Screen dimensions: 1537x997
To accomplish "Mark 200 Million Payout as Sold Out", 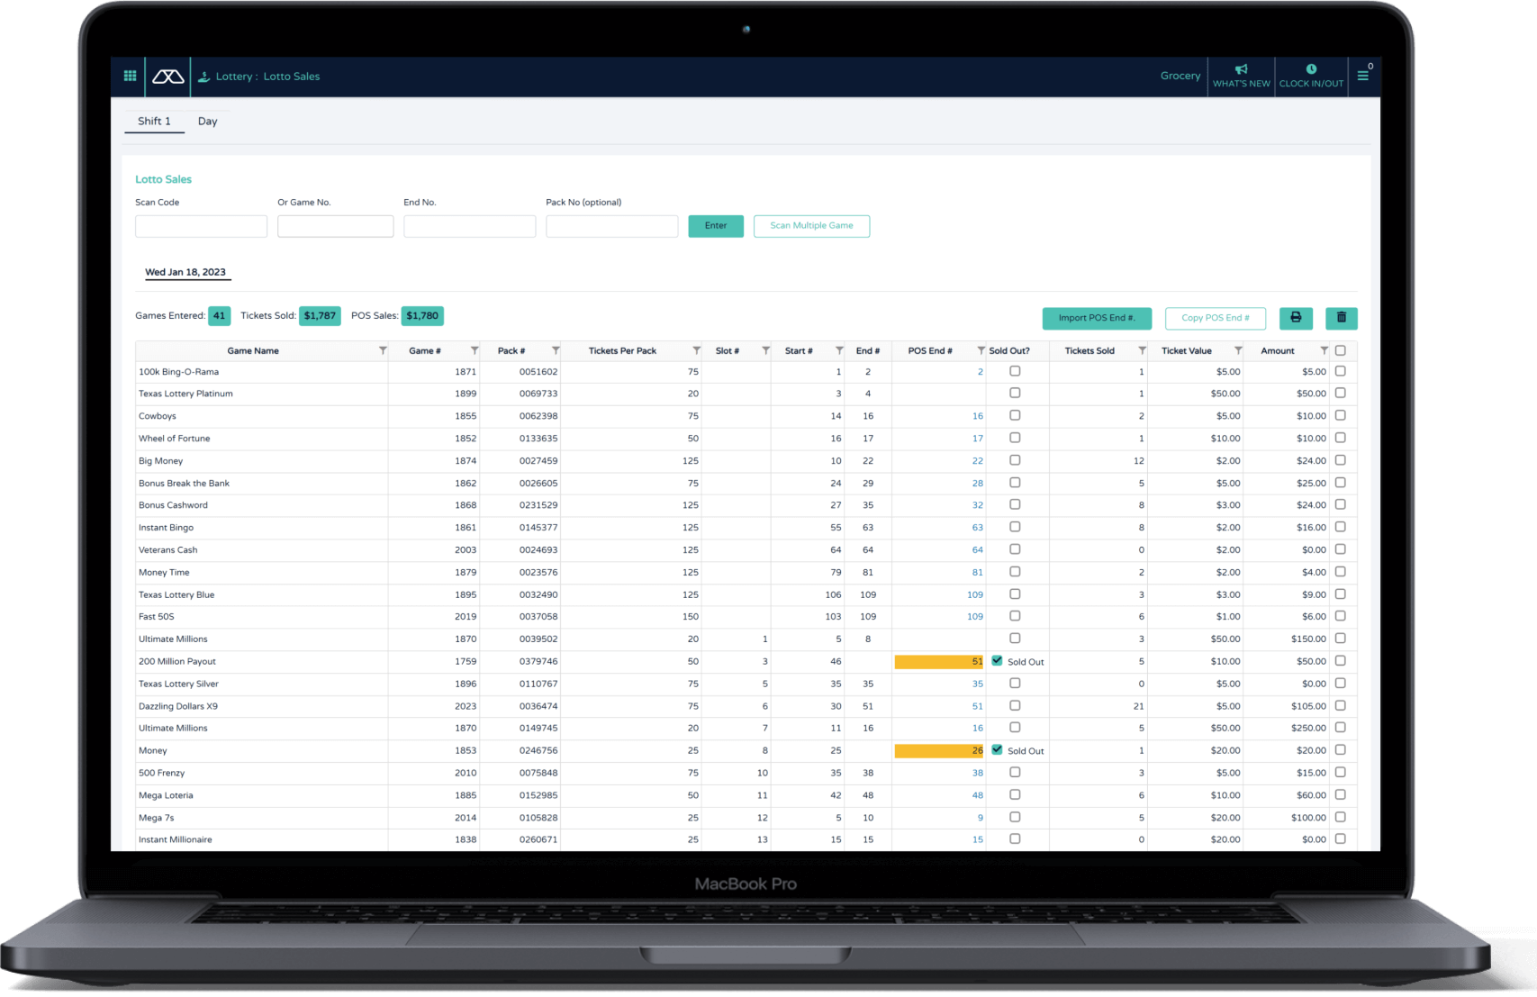I will point(997,660).
